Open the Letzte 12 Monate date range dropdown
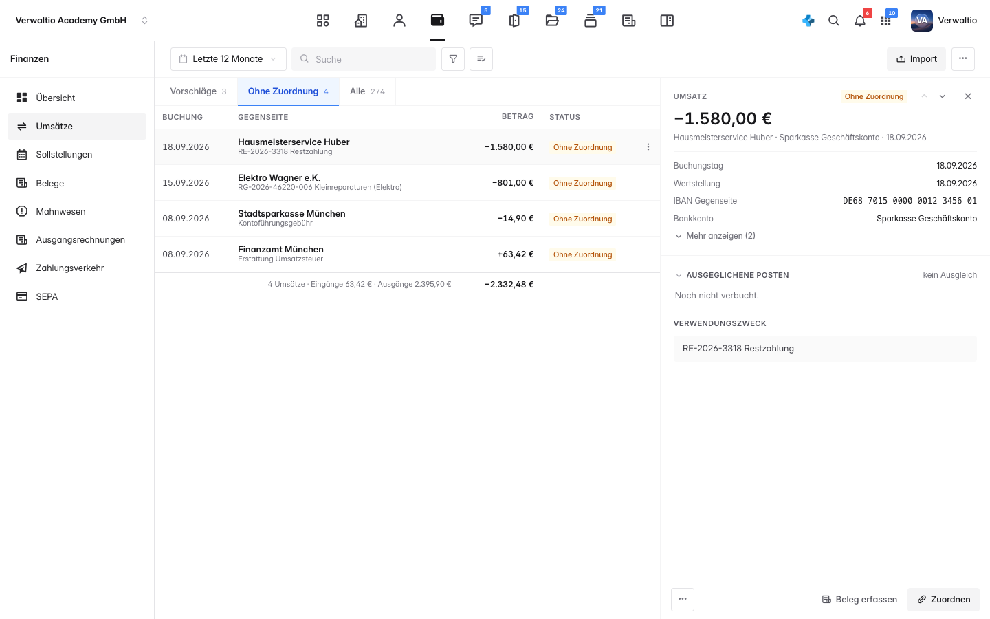 tap(228, 59)
